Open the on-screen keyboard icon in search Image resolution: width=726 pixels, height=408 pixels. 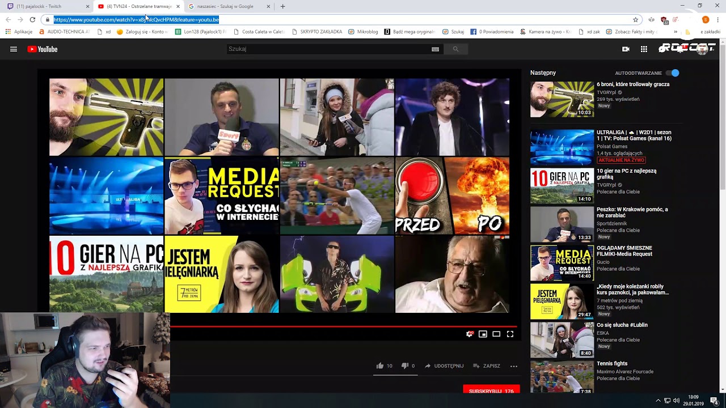(435, 49)
